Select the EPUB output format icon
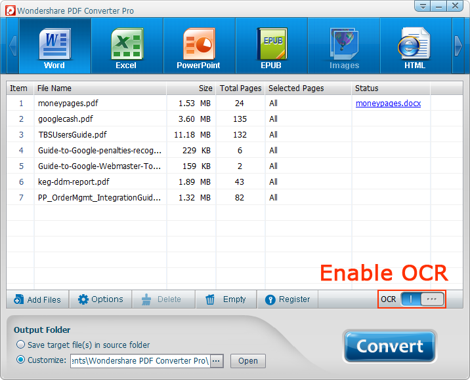 click(x=271, y=47)
